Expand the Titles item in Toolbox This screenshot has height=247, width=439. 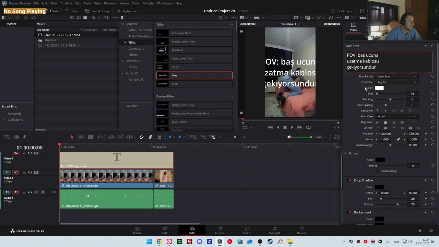(125, 43)
